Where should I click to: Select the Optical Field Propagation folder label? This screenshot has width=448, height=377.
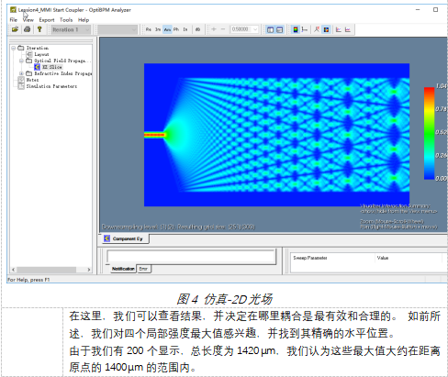tap(62, 61)
